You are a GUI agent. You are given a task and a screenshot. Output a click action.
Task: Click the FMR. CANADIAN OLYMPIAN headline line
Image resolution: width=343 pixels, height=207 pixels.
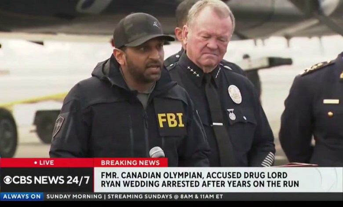point(194,175)
